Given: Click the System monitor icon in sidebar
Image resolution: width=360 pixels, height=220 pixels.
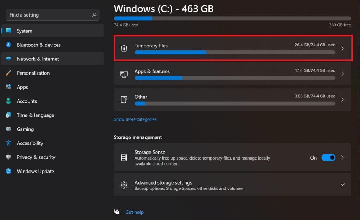Looking at the screenshot, I should point(8,31).
